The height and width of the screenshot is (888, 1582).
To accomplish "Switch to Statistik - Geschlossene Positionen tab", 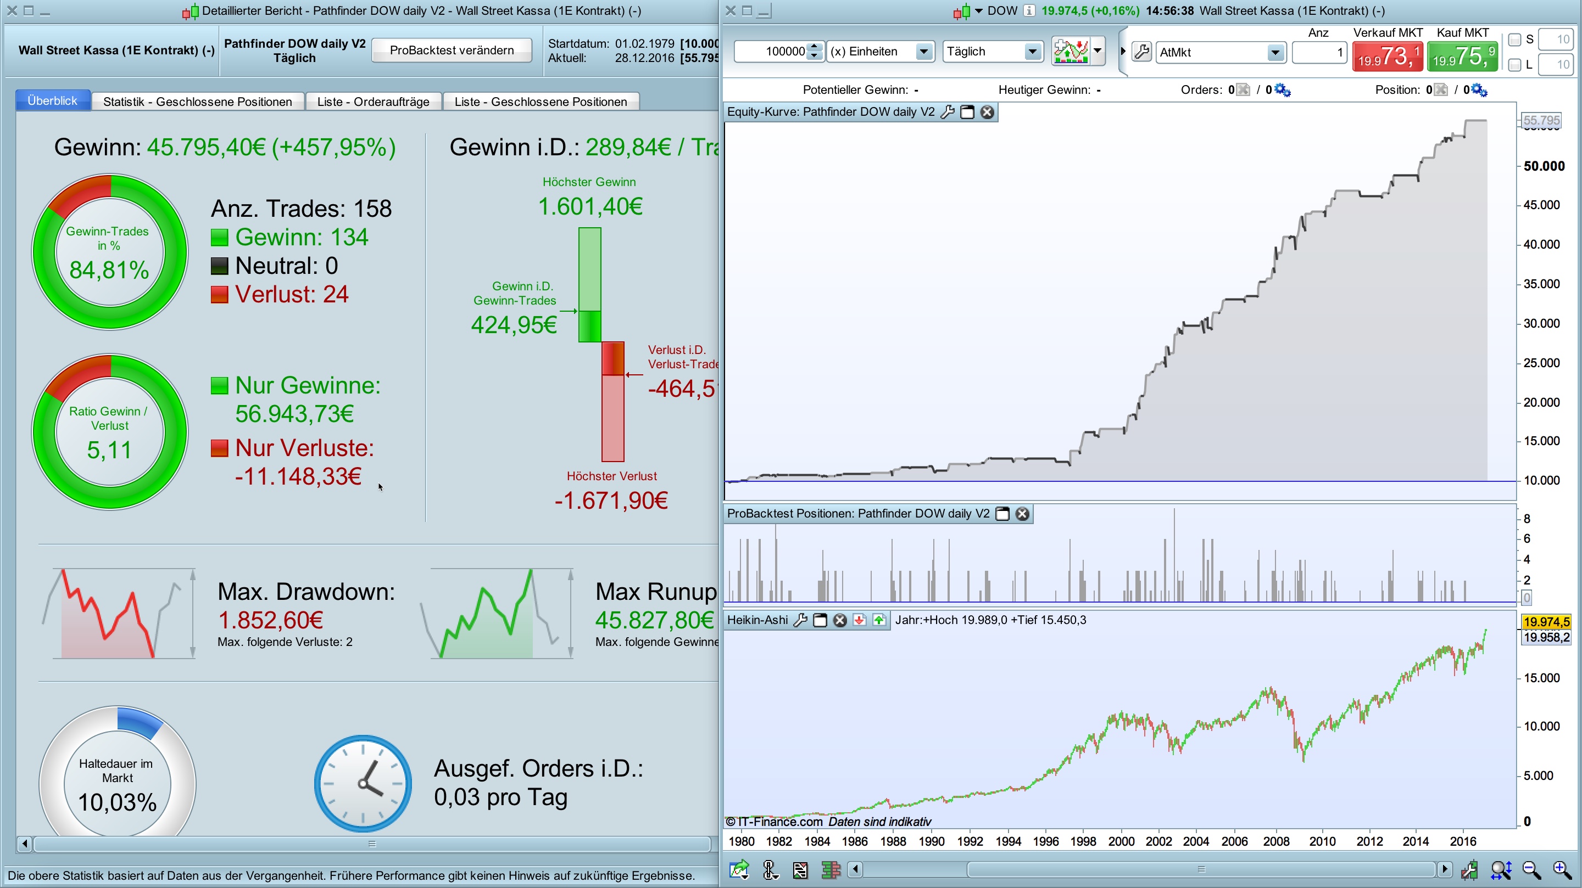I will (197, 101).
